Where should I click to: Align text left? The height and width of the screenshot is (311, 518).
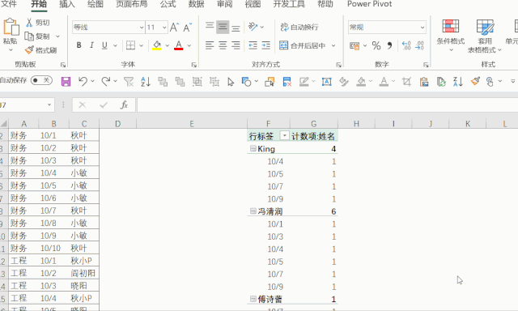(x=210, y=45)
